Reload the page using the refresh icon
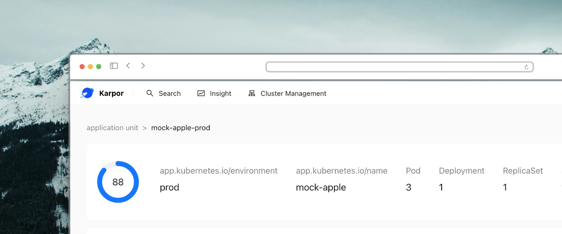562x234 pixels. click(x=526, y=67)
